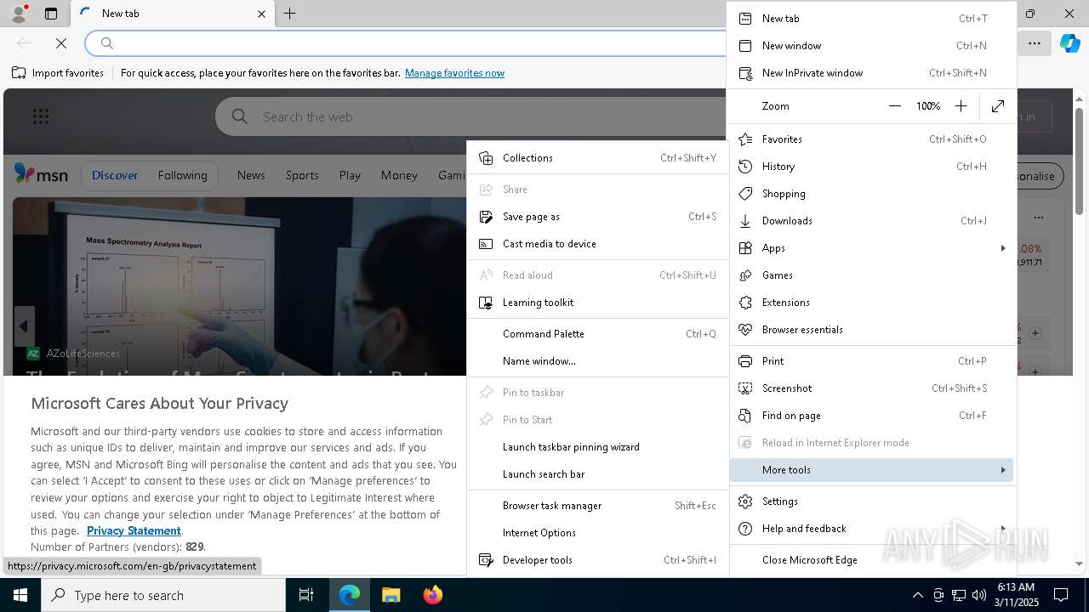
Task: Choose Name window option
Action: [597, 361]
